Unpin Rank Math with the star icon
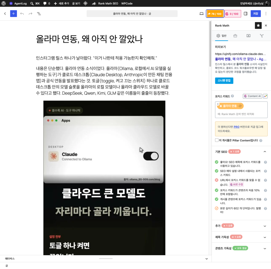The height and width of the screenshot is (269, 271). pyautogui.click(x=258, y=25)
